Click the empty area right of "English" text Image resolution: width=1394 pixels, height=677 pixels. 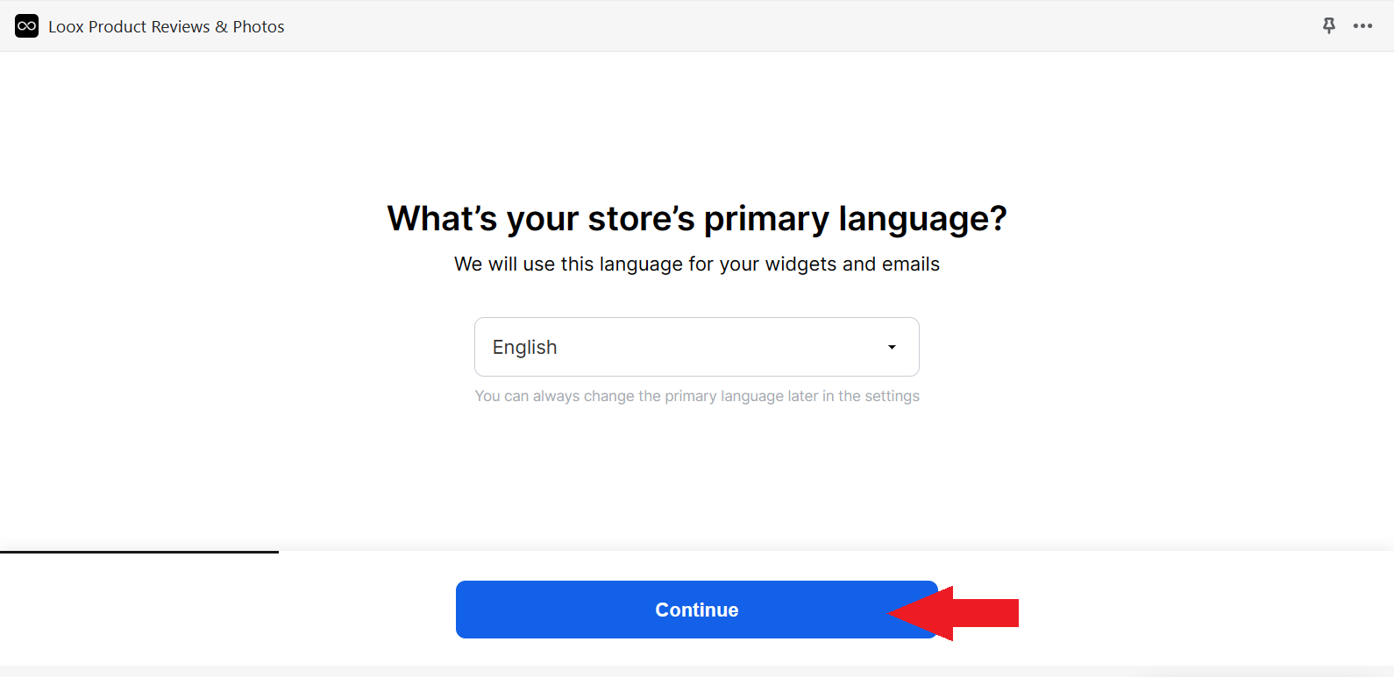(x=719, y=348)
